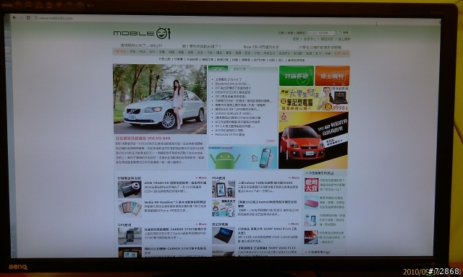Click the orange 線上購物 button
This screenshot has width=463, height=277.
tap(332, 76)
